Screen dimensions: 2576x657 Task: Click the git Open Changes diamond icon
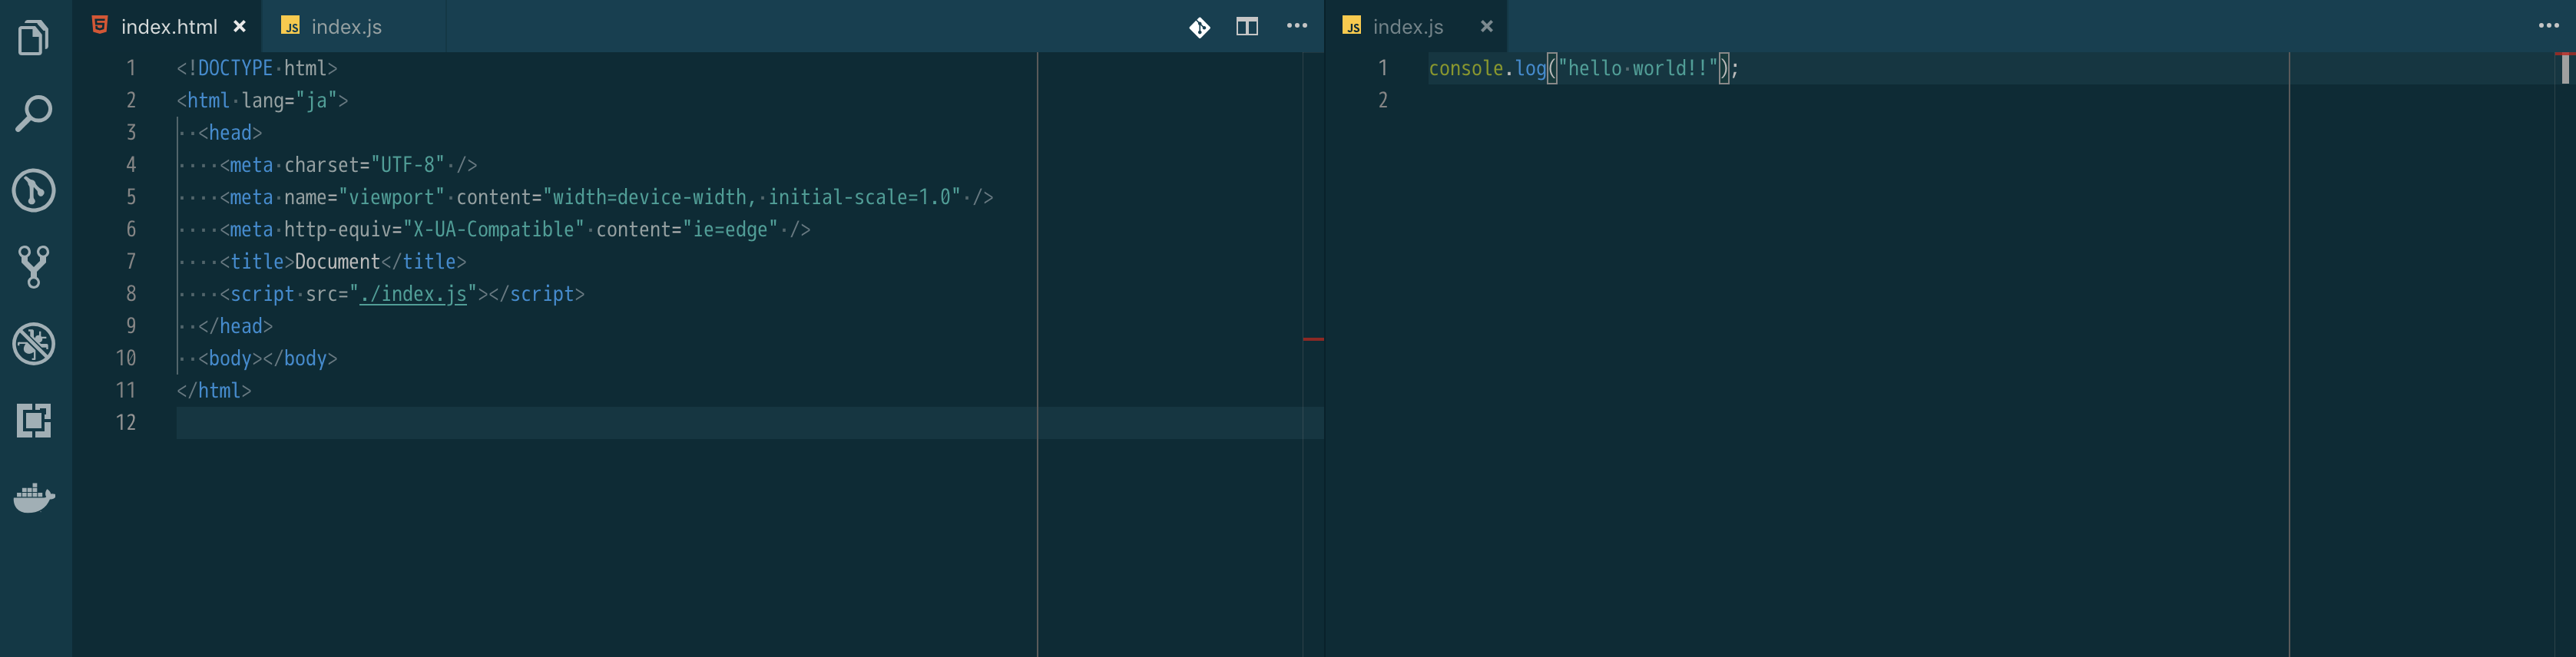1199,27
